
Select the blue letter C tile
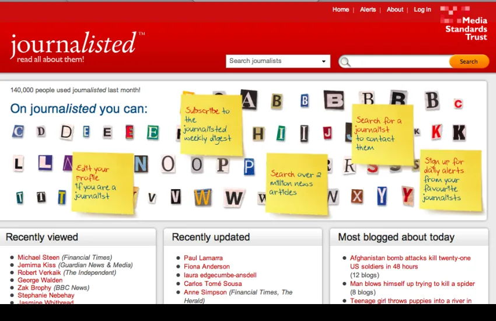18,131
